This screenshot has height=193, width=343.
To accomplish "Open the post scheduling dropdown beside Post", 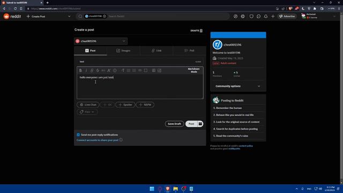I will click(x=200, y=124).
